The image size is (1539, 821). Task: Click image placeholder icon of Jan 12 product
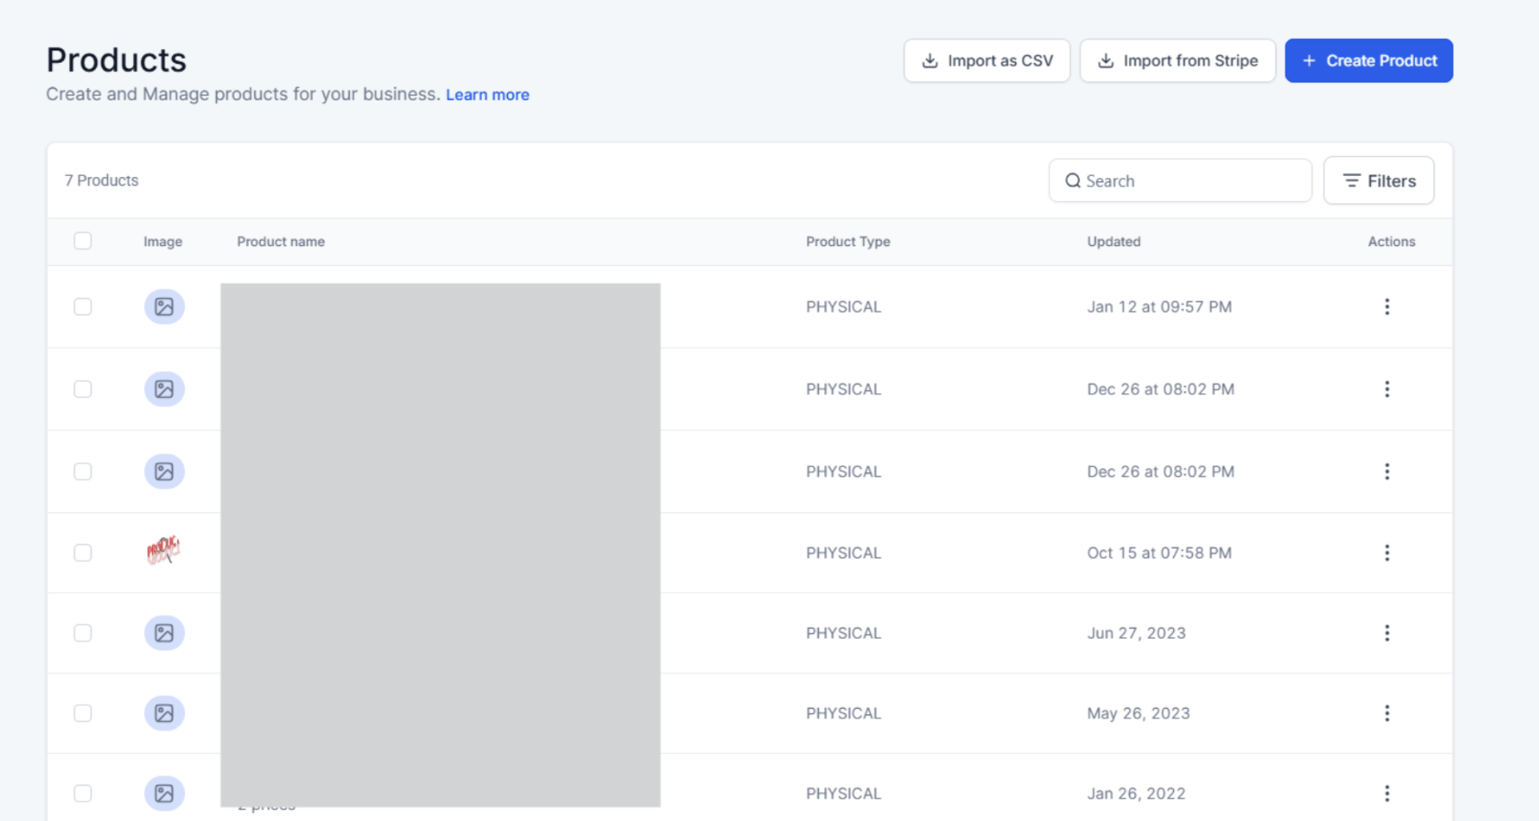click(x=164, y=306)
